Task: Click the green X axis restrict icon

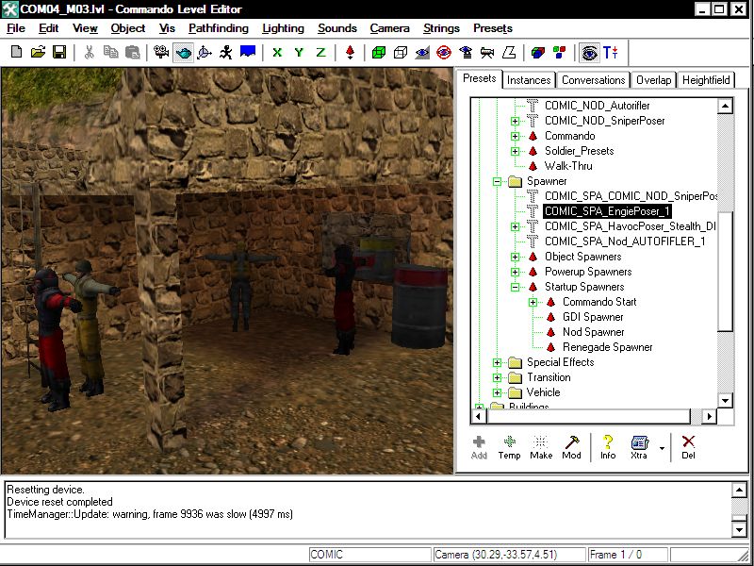Action: tap(277, 52)
